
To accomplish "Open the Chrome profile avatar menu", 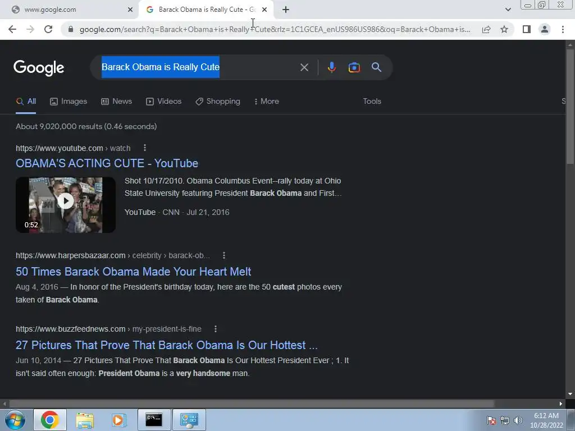I will (x=545, y=29).
